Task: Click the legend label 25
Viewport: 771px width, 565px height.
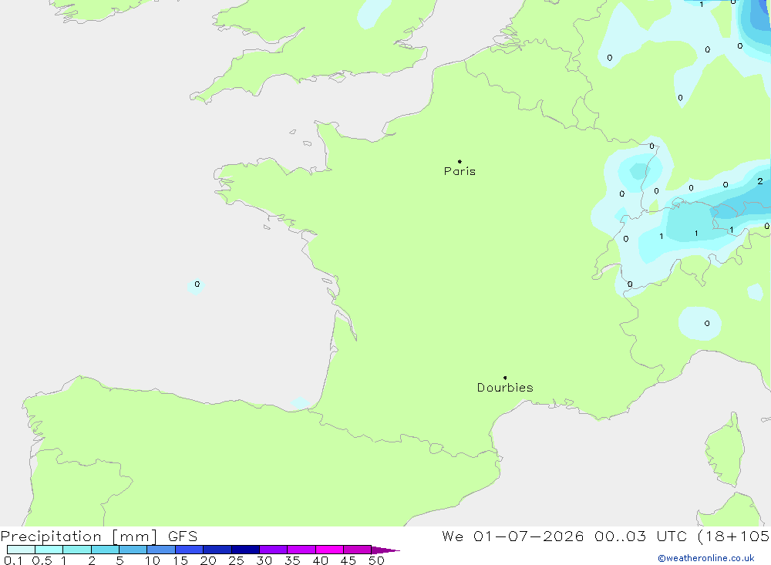Action: click(236, 560)
